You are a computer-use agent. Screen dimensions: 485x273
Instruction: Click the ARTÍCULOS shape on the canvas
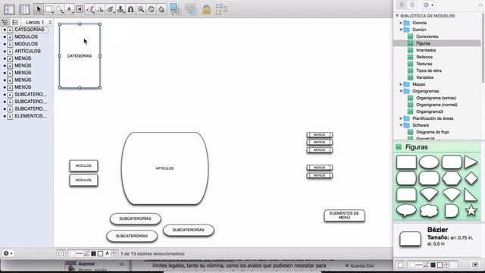coord(164,168)
